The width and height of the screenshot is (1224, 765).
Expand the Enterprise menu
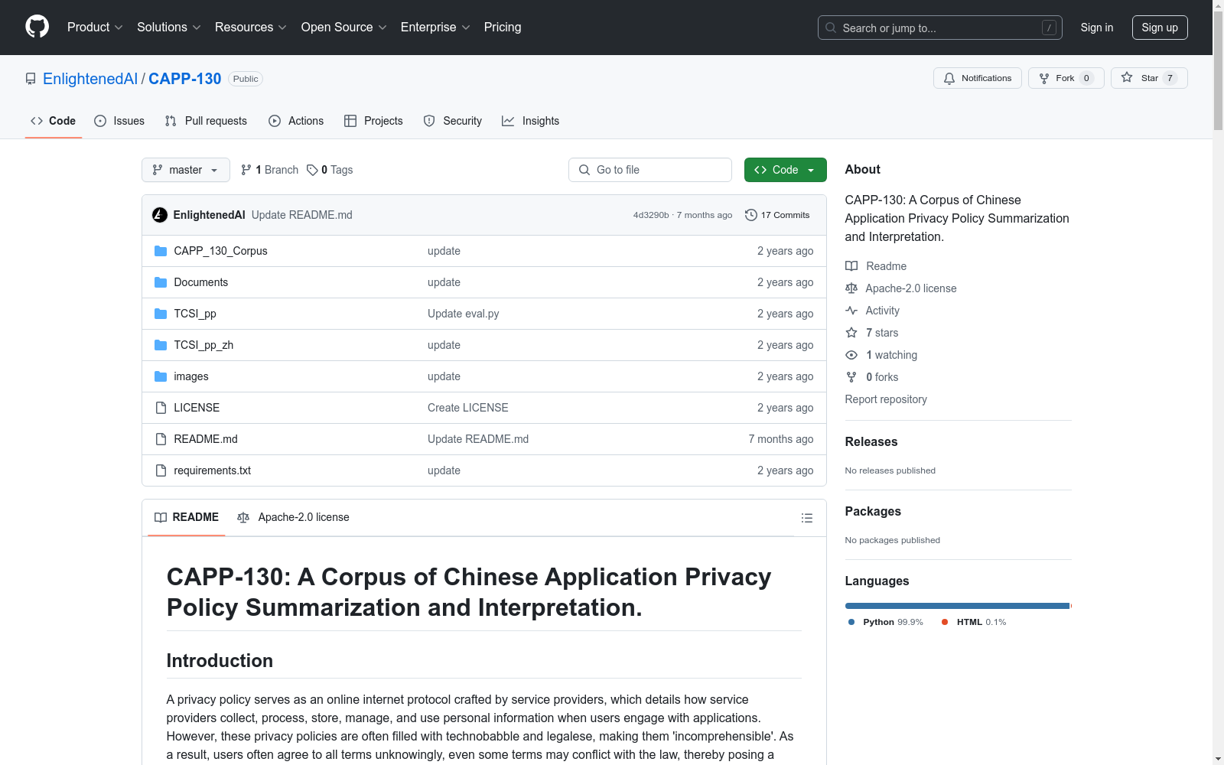point(435,28)
